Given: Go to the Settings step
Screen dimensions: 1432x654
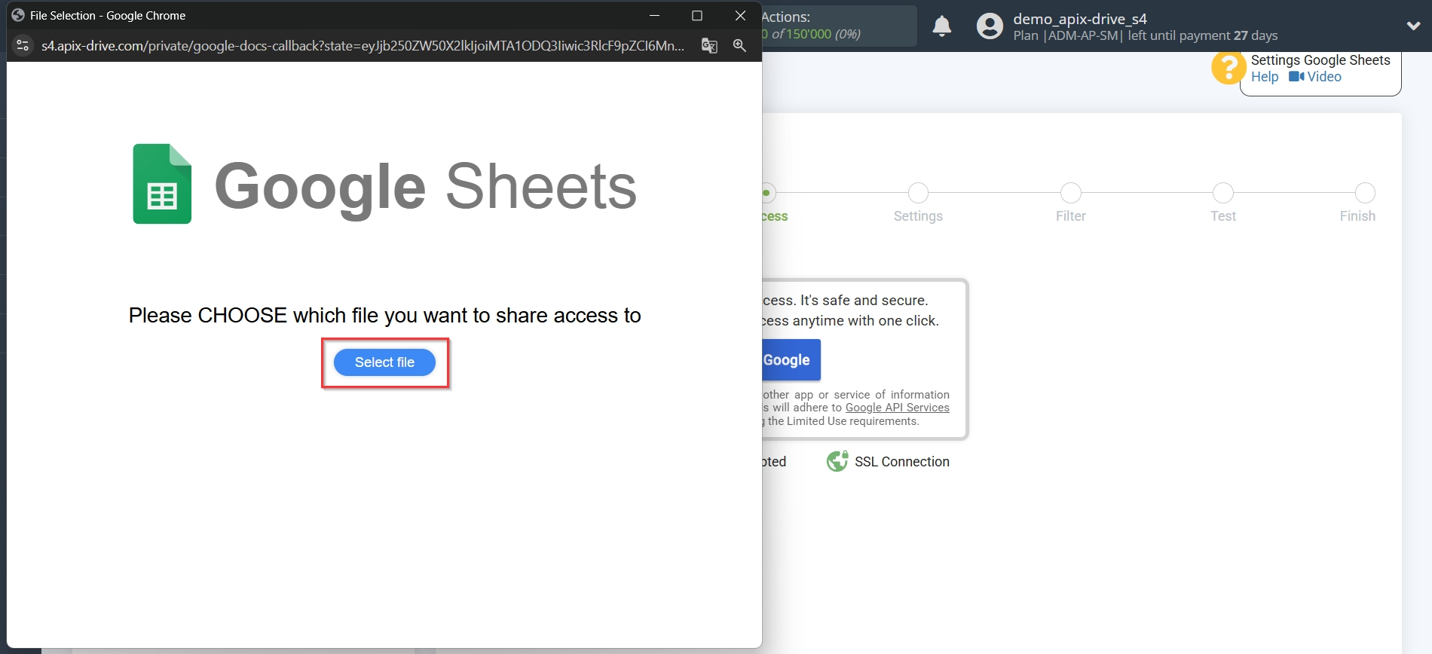Looking at the screenshot, I should 918,203.
